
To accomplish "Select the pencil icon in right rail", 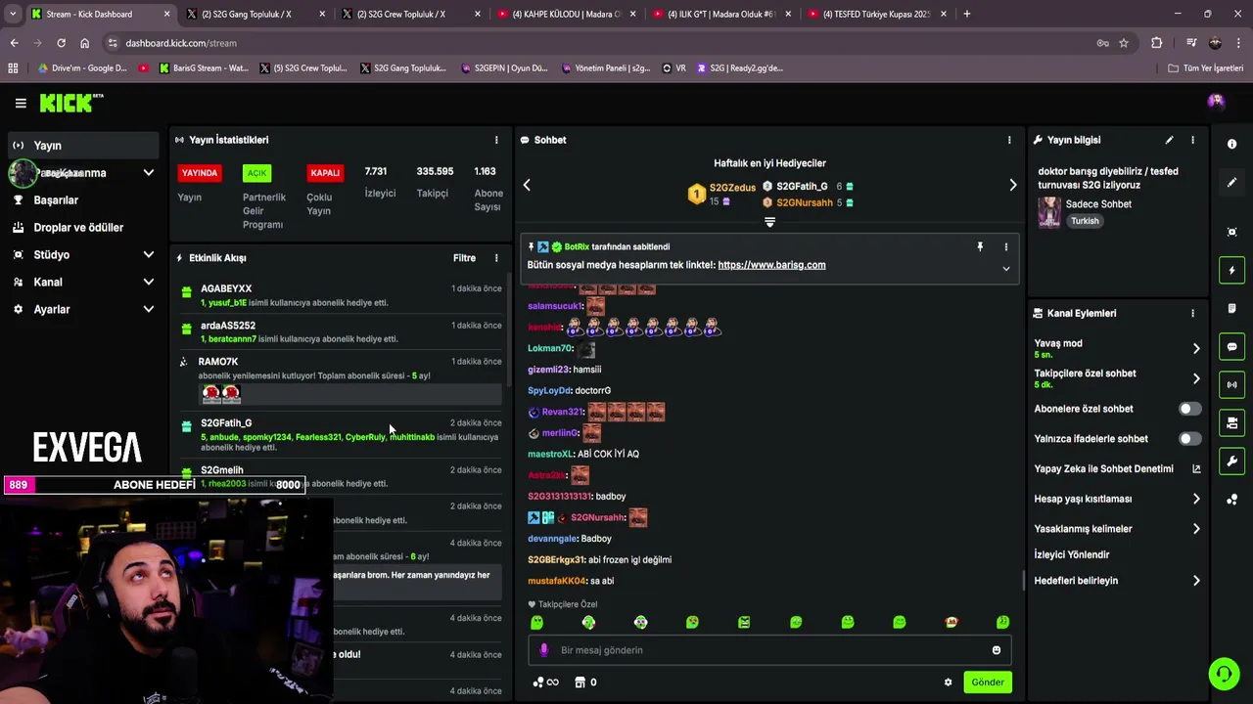I will 1231,183.
